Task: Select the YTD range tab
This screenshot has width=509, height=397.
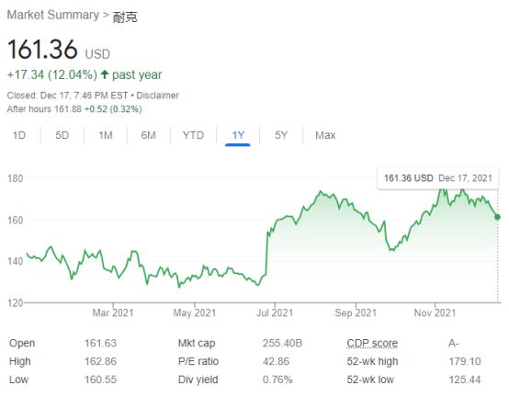Action: click(x=193, y=135)
